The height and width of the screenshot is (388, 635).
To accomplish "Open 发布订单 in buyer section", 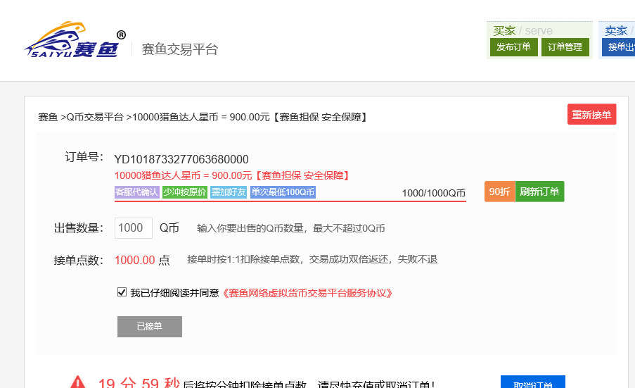I will pyautogui.click(x=513, y=47).
